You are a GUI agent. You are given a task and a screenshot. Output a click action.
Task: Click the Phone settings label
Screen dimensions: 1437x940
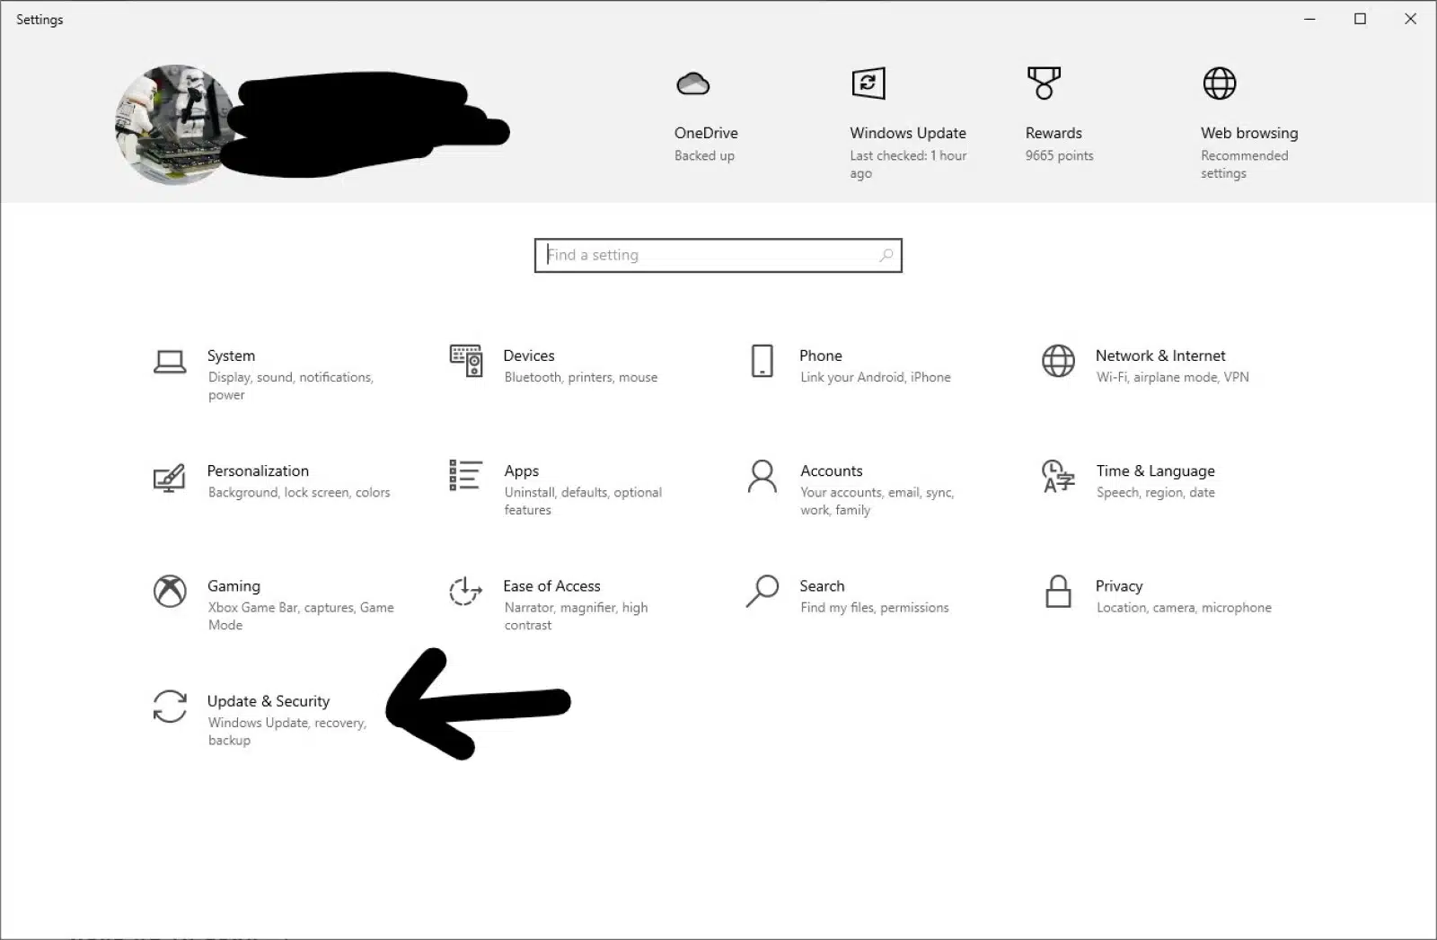click(x=821, y=356)
